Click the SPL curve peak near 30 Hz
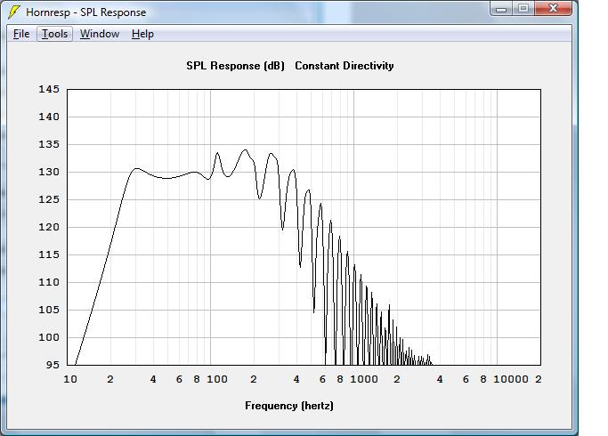This screenshot has height=436, width=608. pyautogui.click(x=135, y=168)
